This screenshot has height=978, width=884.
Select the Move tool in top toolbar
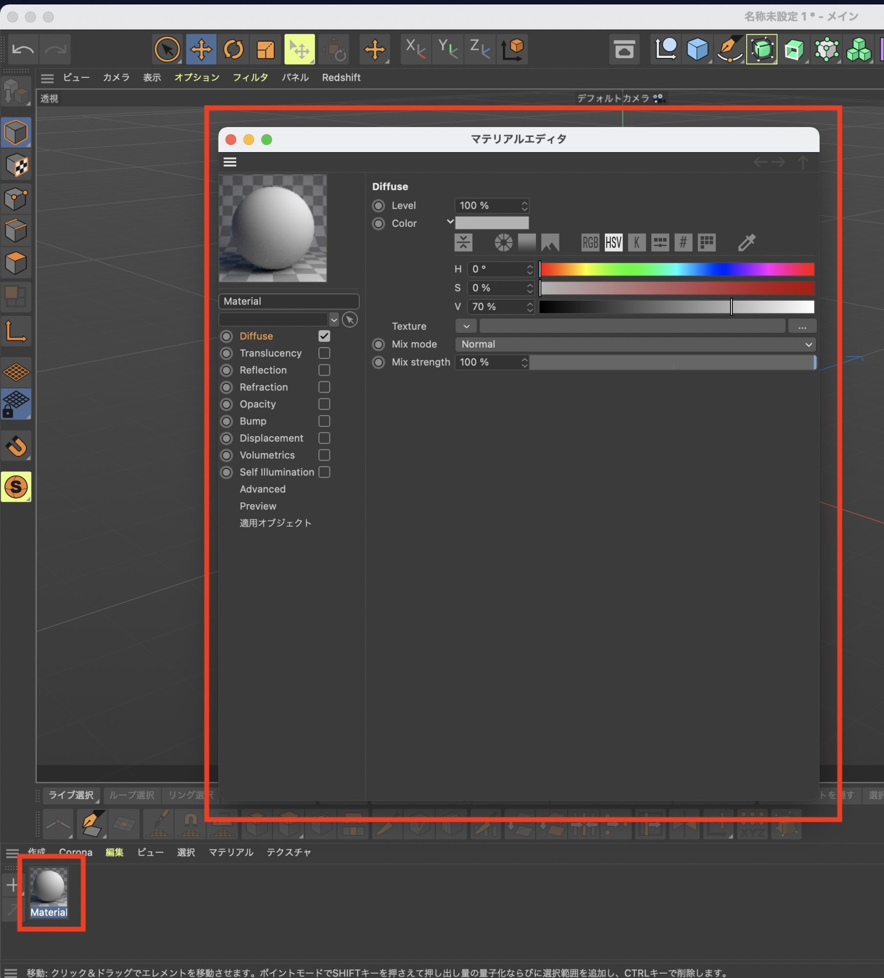[201, 49]
